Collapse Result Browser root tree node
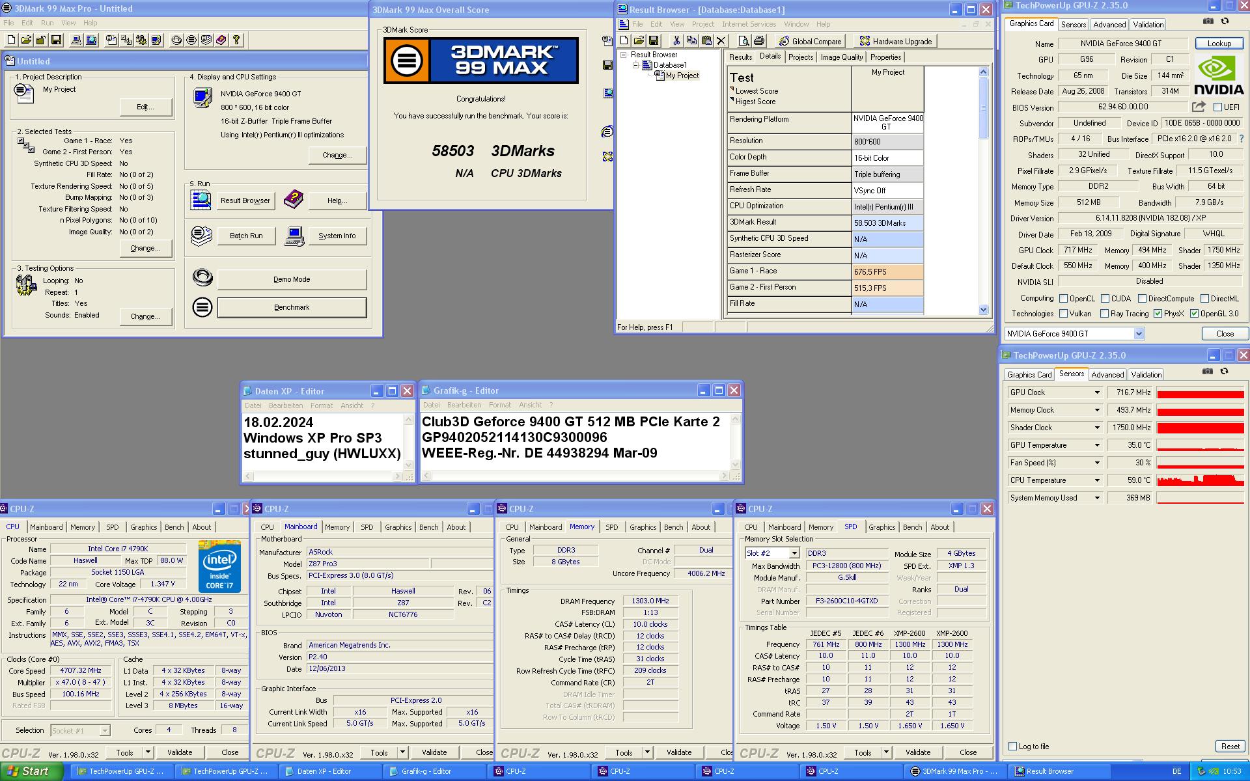1250x781 pixels. coord(623,55)
